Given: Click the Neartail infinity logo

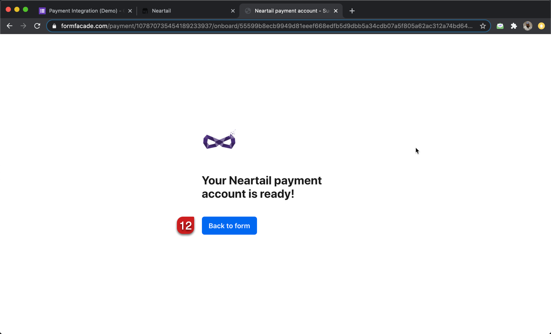Looking at the screenshot, I should (219, 139).
